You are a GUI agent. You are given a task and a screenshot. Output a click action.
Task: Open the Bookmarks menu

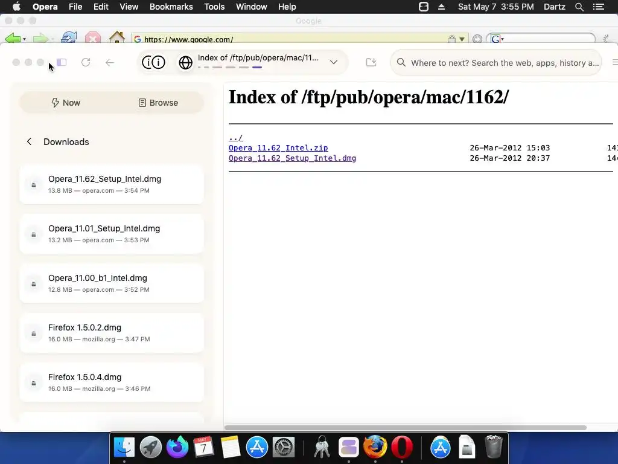coord(171,7)
